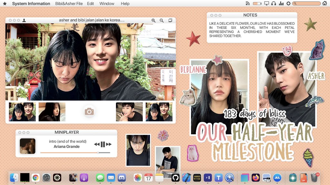Screen dimensions: 330x185
Task: Open the Help menu
Action: pos(125,4)
